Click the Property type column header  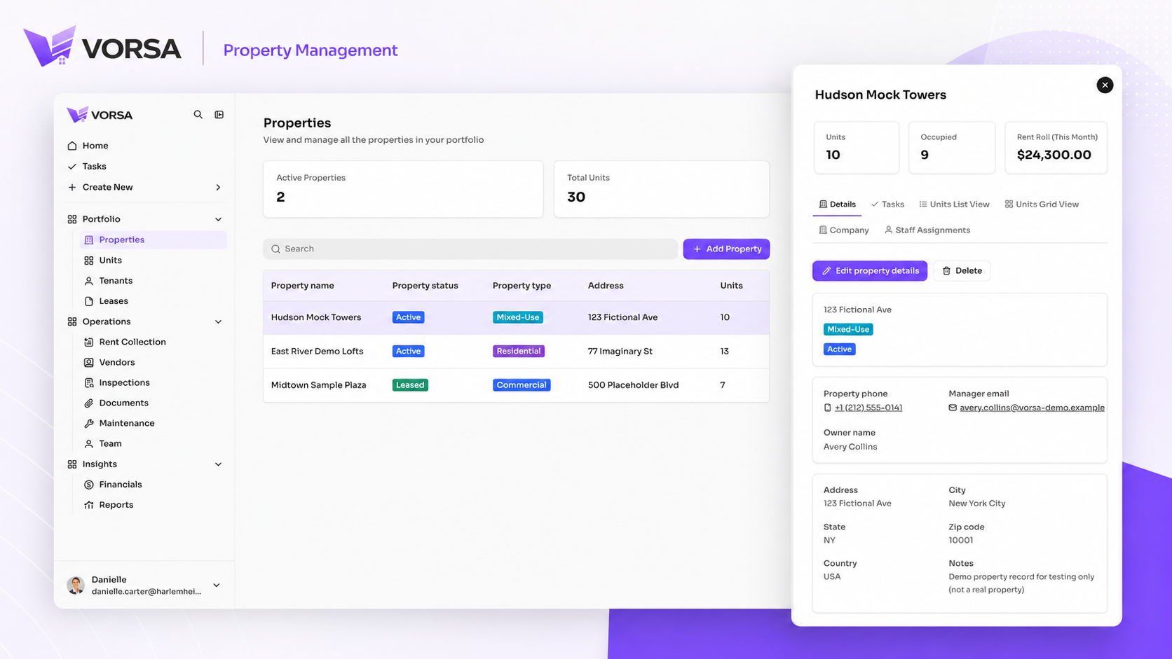(x=522, y=286)
